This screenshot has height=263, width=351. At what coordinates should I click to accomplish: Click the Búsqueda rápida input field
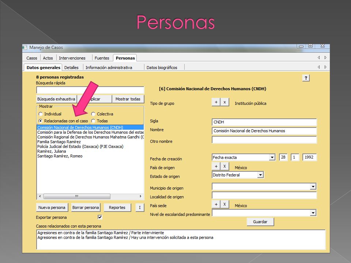[x=90, y=90]
